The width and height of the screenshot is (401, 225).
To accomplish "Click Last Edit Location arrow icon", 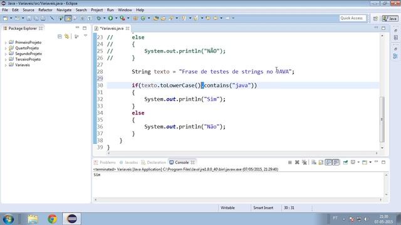I will pos(208,18).
